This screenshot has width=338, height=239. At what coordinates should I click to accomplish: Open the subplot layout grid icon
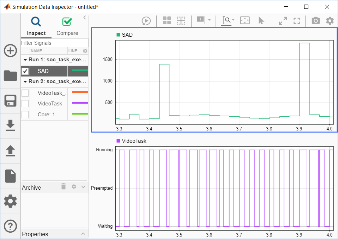167,21
